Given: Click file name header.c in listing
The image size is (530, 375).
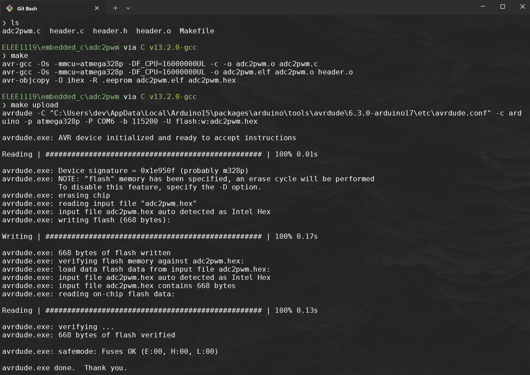Looking at the screenshot, I should pyautogui.click(x=67, y=31).
